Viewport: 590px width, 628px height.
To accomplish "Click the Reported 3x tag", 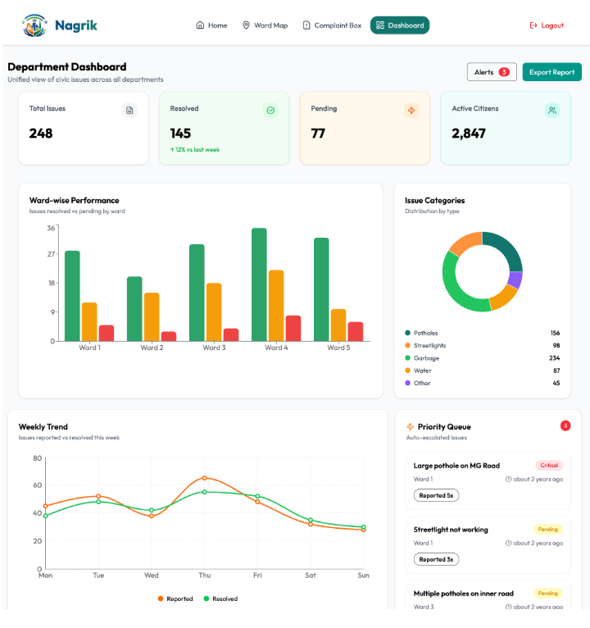I will tap(436, 559).
